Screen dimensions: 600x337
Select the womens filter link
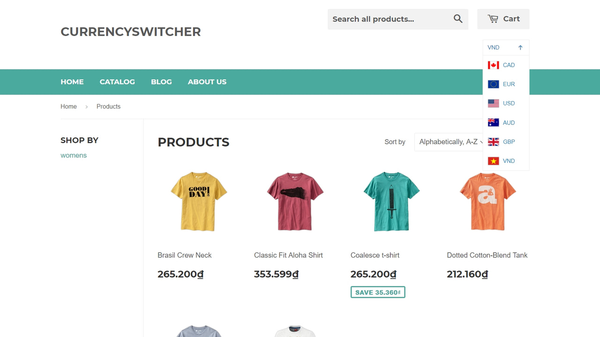74,155
